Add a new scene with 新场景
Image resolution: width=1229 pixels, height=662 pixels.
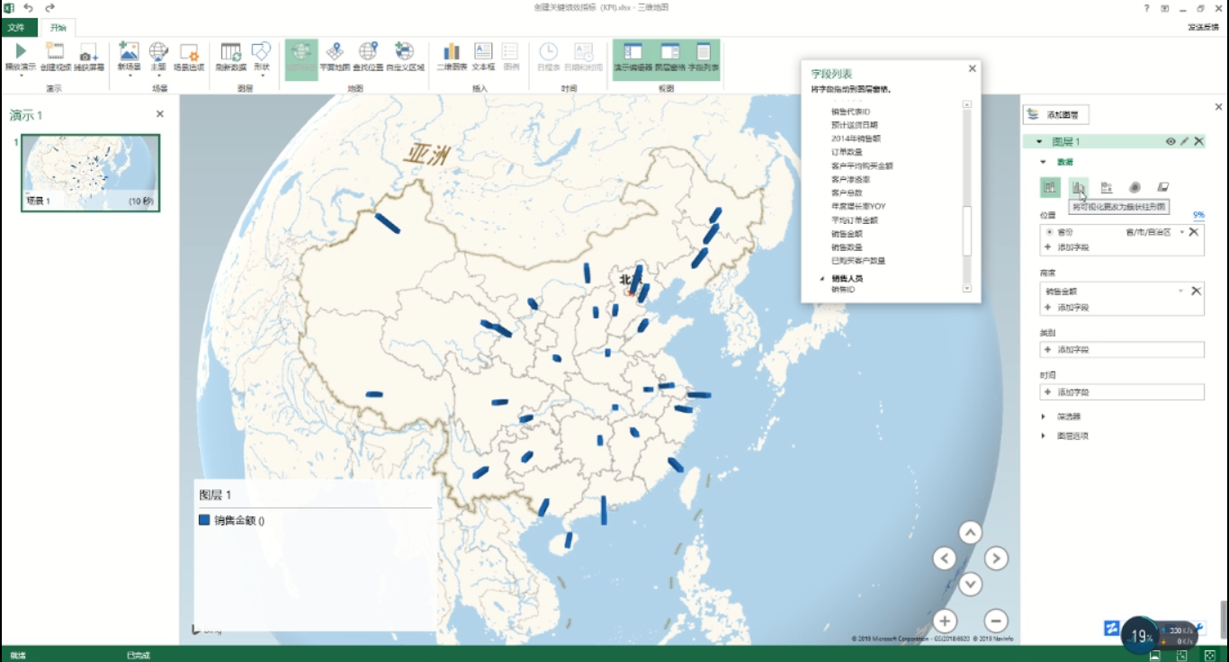point(129,56)
